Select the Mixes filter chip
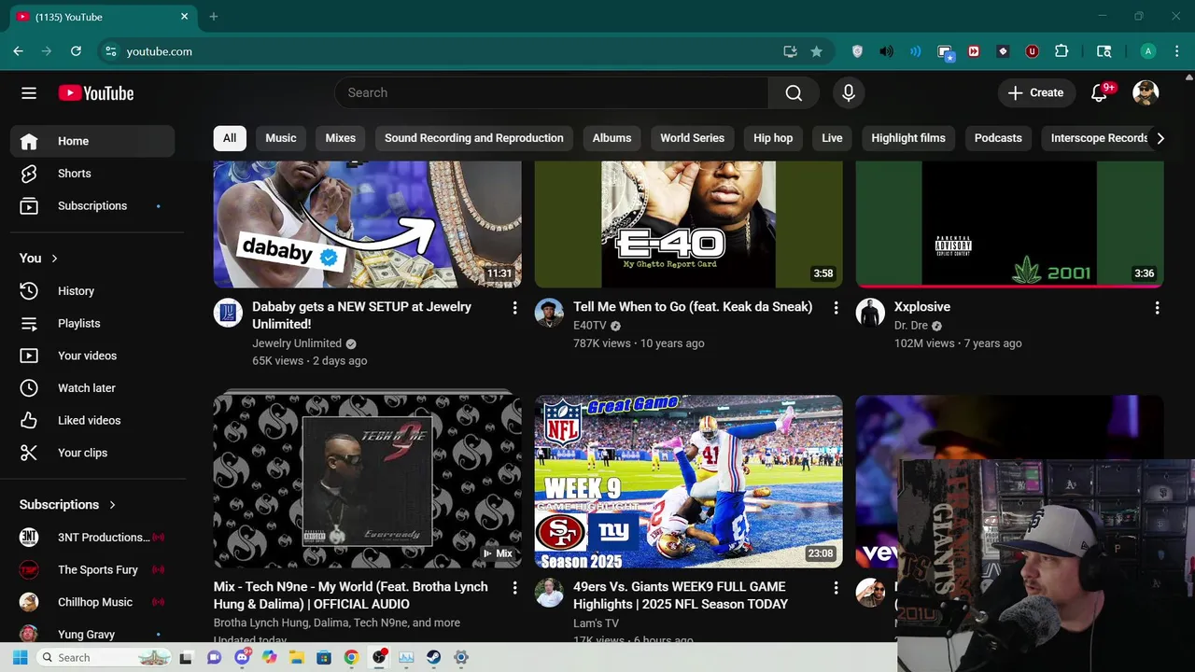 (x=341, y=138)
